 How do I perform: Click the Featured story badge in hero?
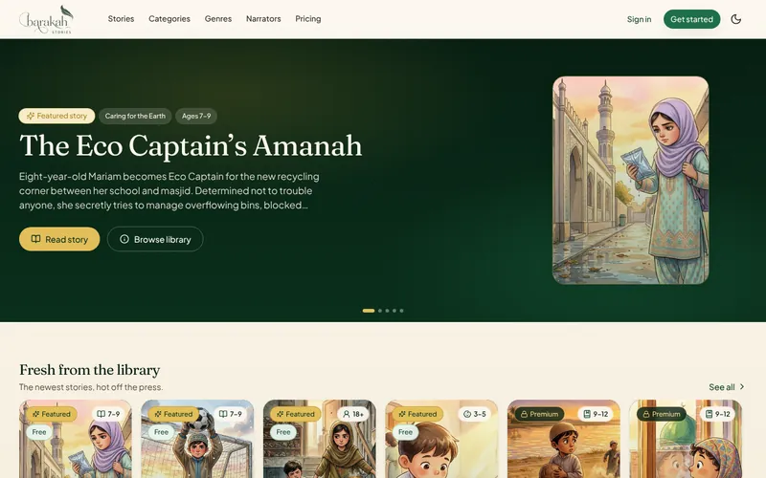tap(56, 116)
